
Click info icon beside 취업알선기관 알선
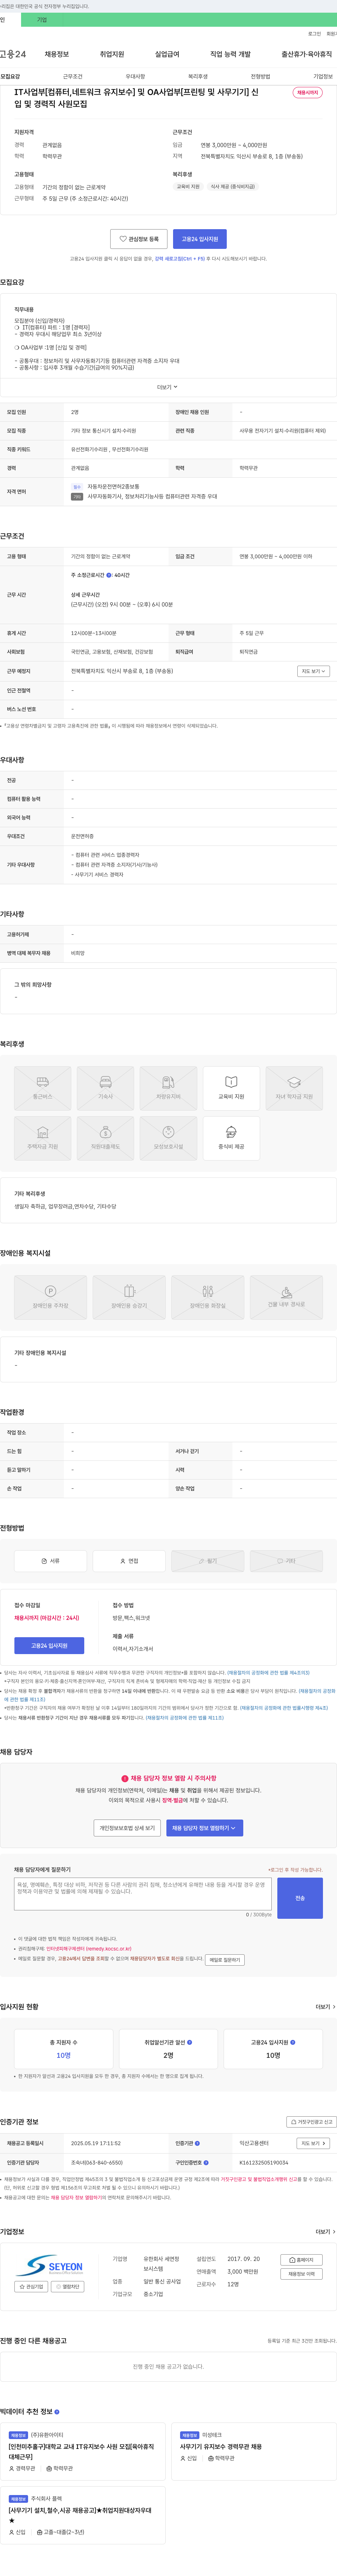click(x=190, y=2042)
